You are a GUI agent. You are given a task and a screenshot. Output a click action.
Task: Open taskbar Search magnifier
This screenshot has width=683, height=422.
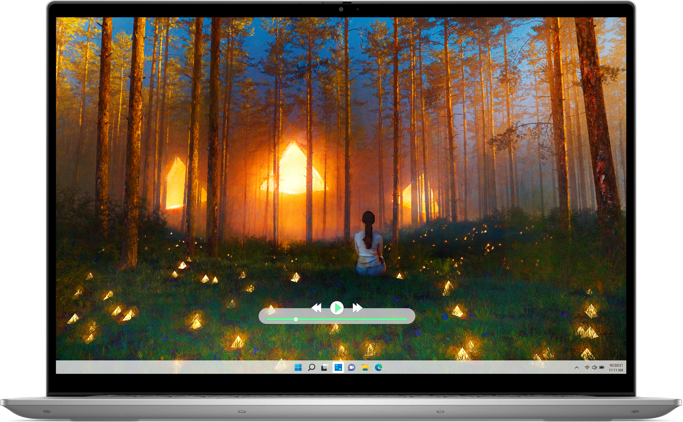(x=311, y=367)
